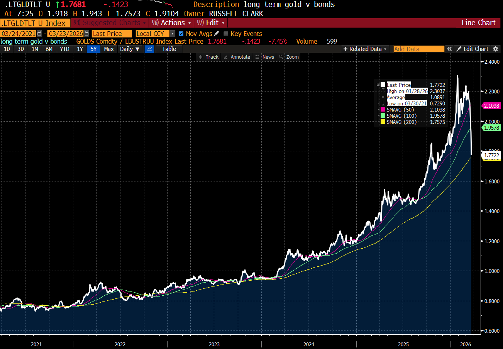Screen dimensions: 503x349
Task: Select the 3D time range
Action: (21, 49)
